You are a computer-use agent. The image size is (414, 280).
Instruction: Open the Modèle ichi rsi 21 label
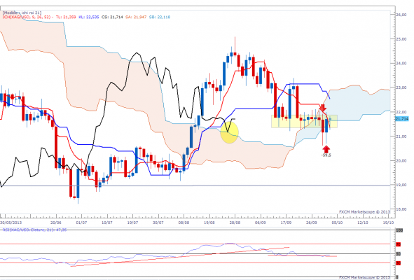22,13
